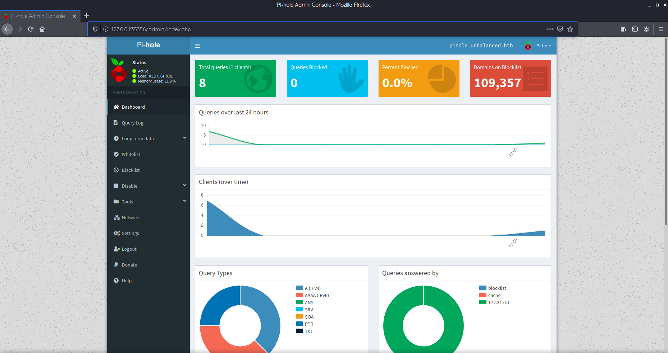Open the Query Log page

point(132,123)
